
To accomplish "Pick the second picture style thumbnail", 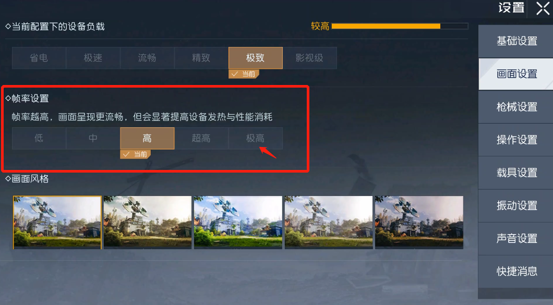I will click(x=148, y=223).
